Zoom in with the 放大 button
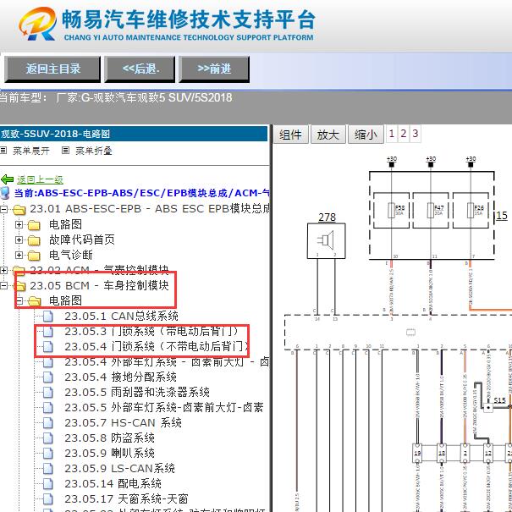 pos(328,135)
